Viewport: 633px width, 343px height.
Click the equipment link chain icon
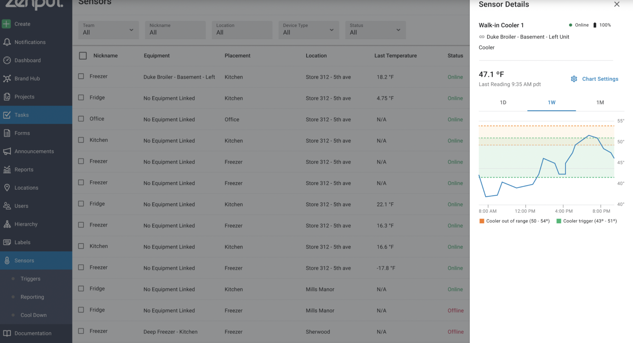[481, 37]
